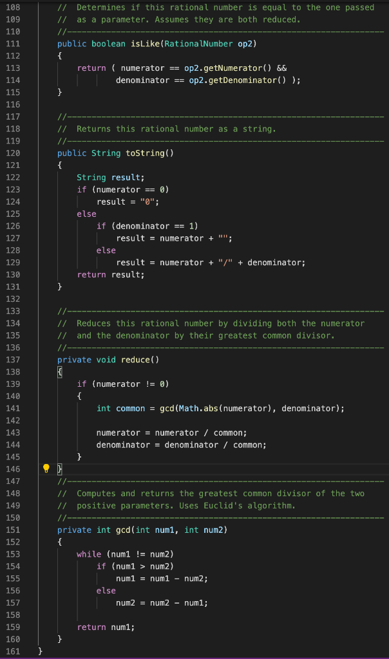Select line number 137 in gutter

[x=13, y=360]
